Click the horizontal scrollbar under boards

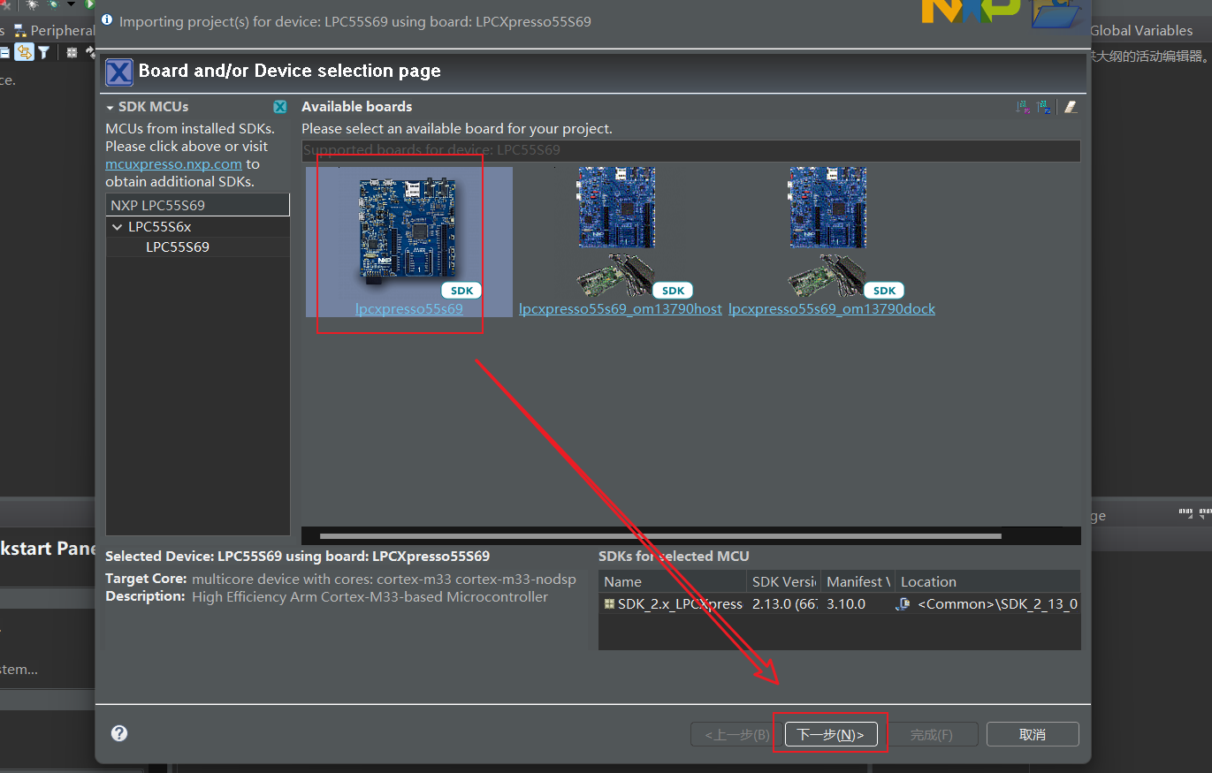pos(660,535)
